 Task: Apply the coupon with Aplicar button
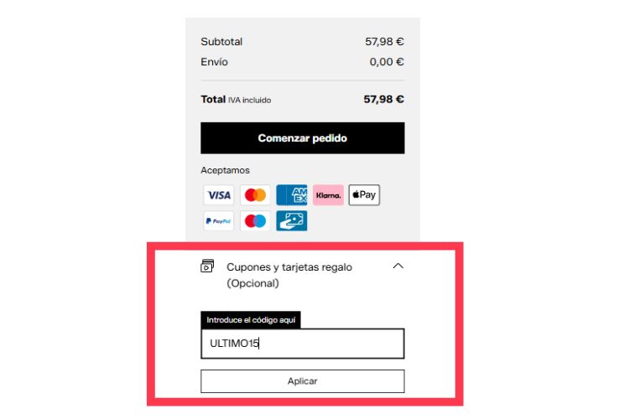click(303, 381)
